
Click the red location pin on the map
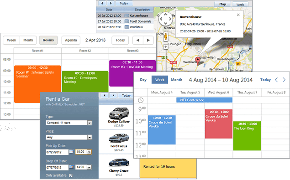(198, 61)
